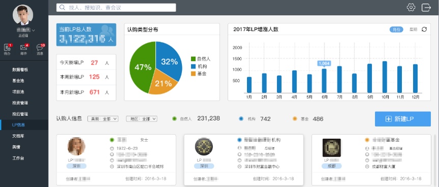439x187 pixels.
Task: Open the settings gear icon
Action: [x=410, y=7]
